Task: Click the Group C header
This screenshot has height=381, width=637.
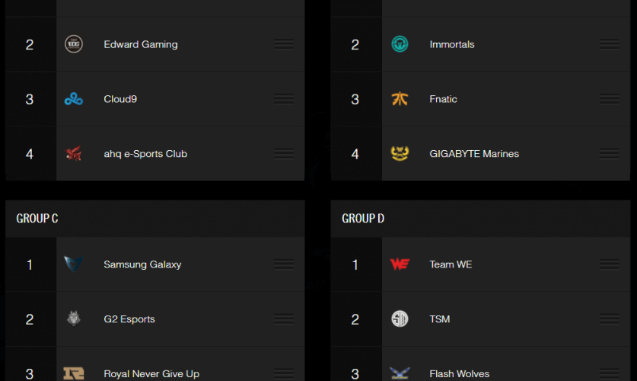Action: pyautogui.click(x=37, y=219)
